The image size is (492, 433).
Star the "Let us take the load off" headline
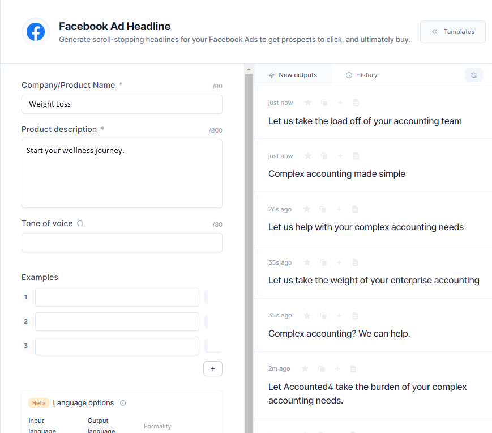[308, 103]
